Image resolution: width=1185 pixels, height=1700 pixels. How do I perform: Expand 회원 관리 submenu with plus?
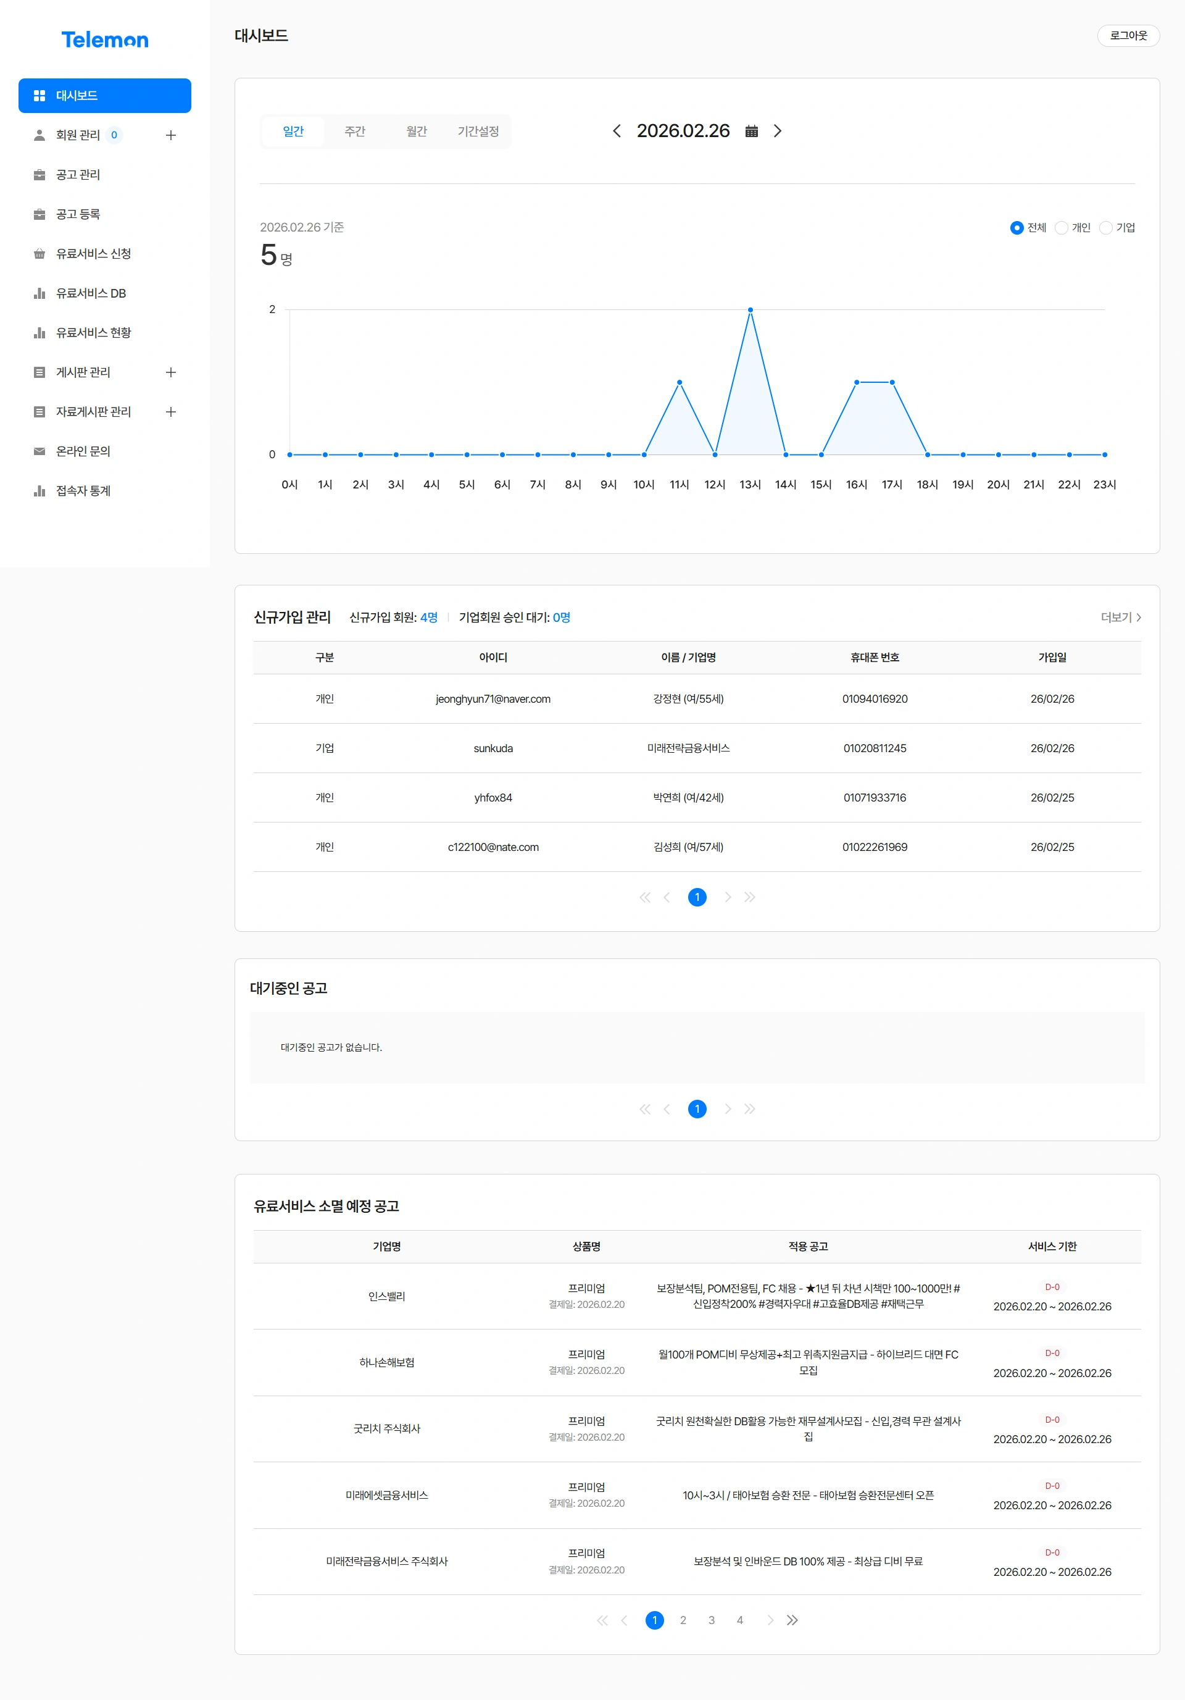pyautogui.click(x=171, y=135)
